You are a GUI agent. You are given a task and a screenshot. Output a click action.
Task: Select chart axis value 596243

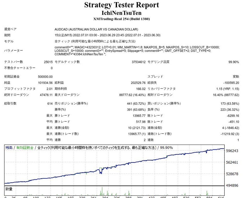[x=232, y=151]
